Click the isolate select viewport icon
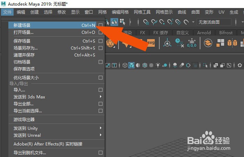 [205, 65]
